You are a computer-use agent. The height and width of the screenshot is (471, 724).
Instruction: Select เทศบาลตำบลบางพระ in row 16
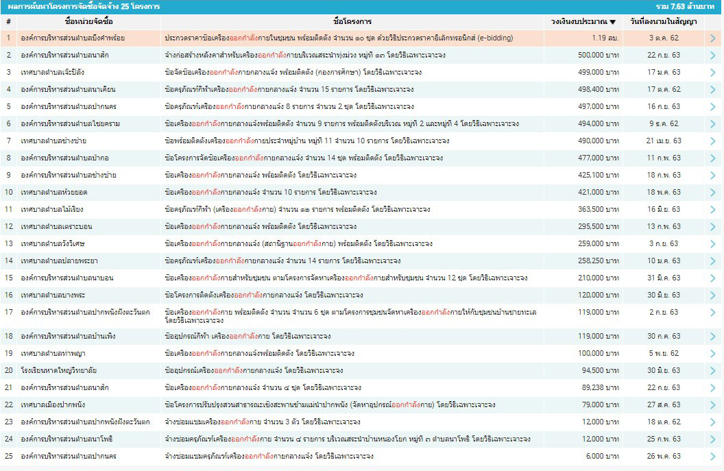54,295
